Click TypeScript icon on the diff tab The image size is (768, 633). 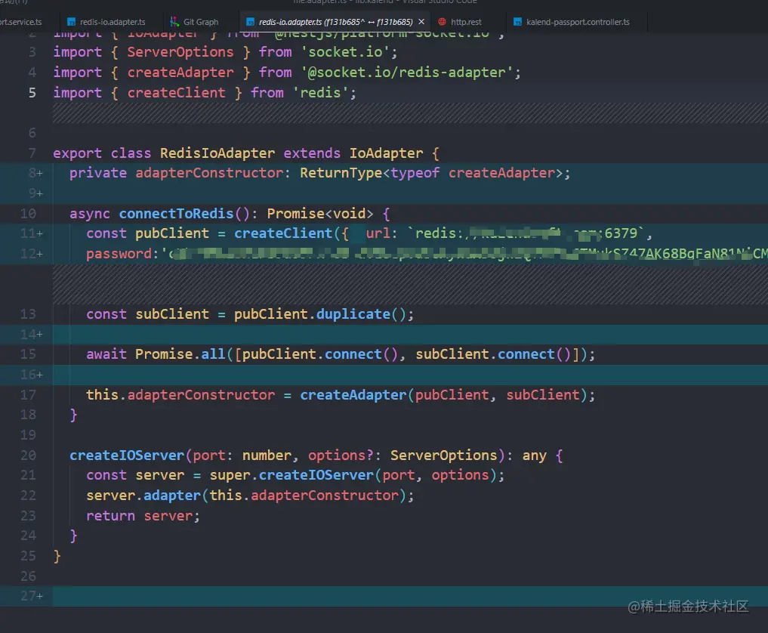coord(250,22)
